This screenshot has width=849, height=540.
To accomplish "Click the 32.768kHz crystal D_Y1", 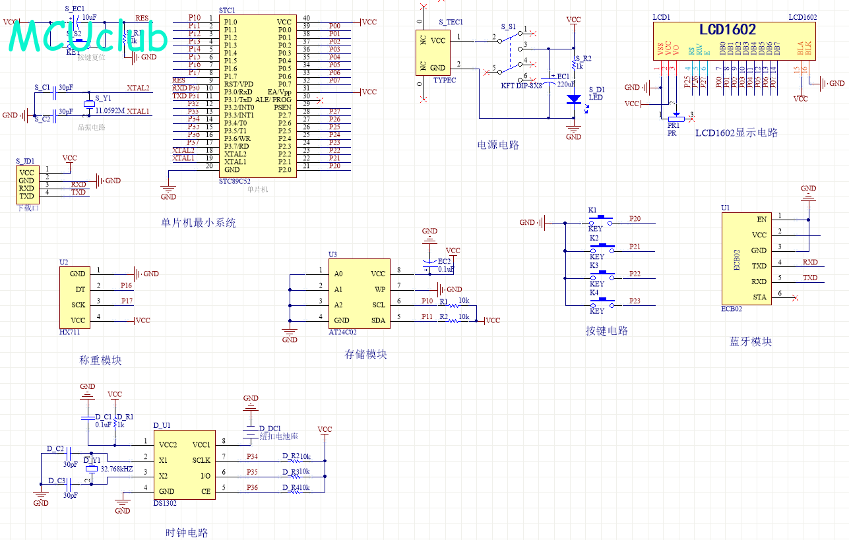I will pyautogui.click(x=91, y=469).
